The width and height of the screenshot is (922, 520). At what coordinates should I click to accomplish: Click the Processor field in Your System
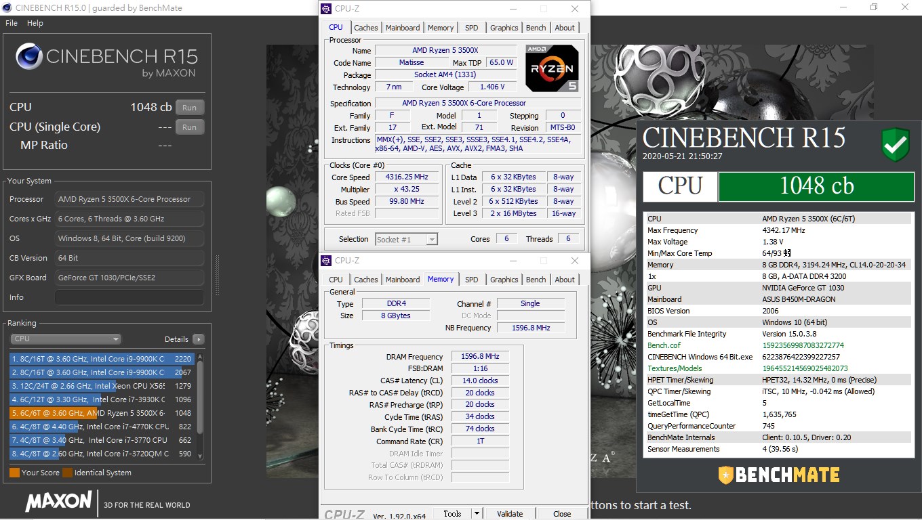pos(129,199)
